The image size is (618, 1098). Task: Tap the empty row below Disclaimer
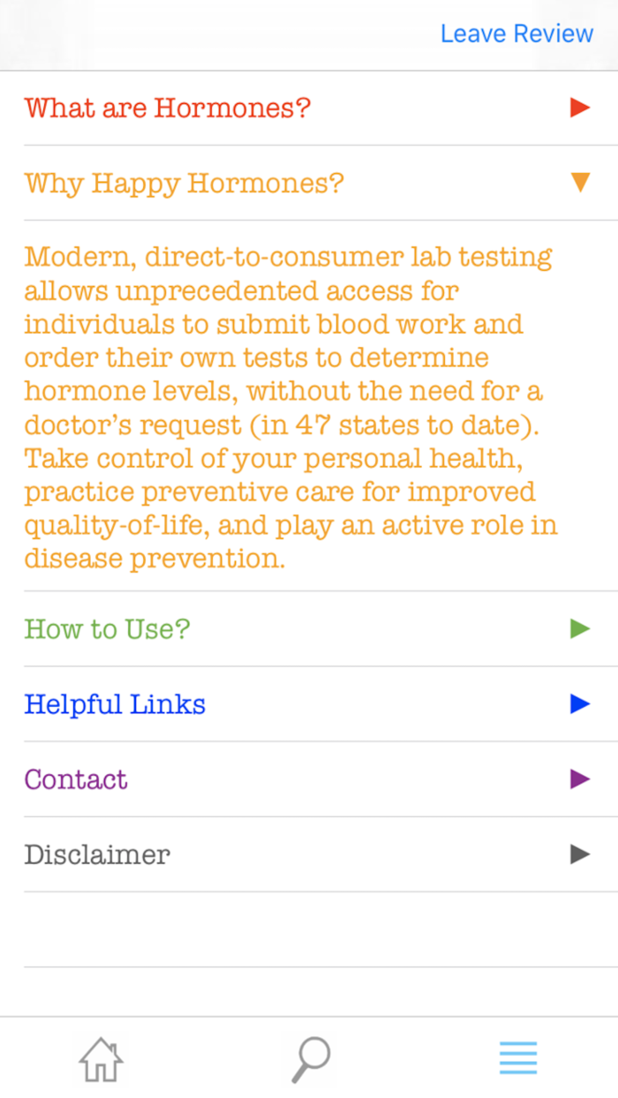[x=309, y=929]
